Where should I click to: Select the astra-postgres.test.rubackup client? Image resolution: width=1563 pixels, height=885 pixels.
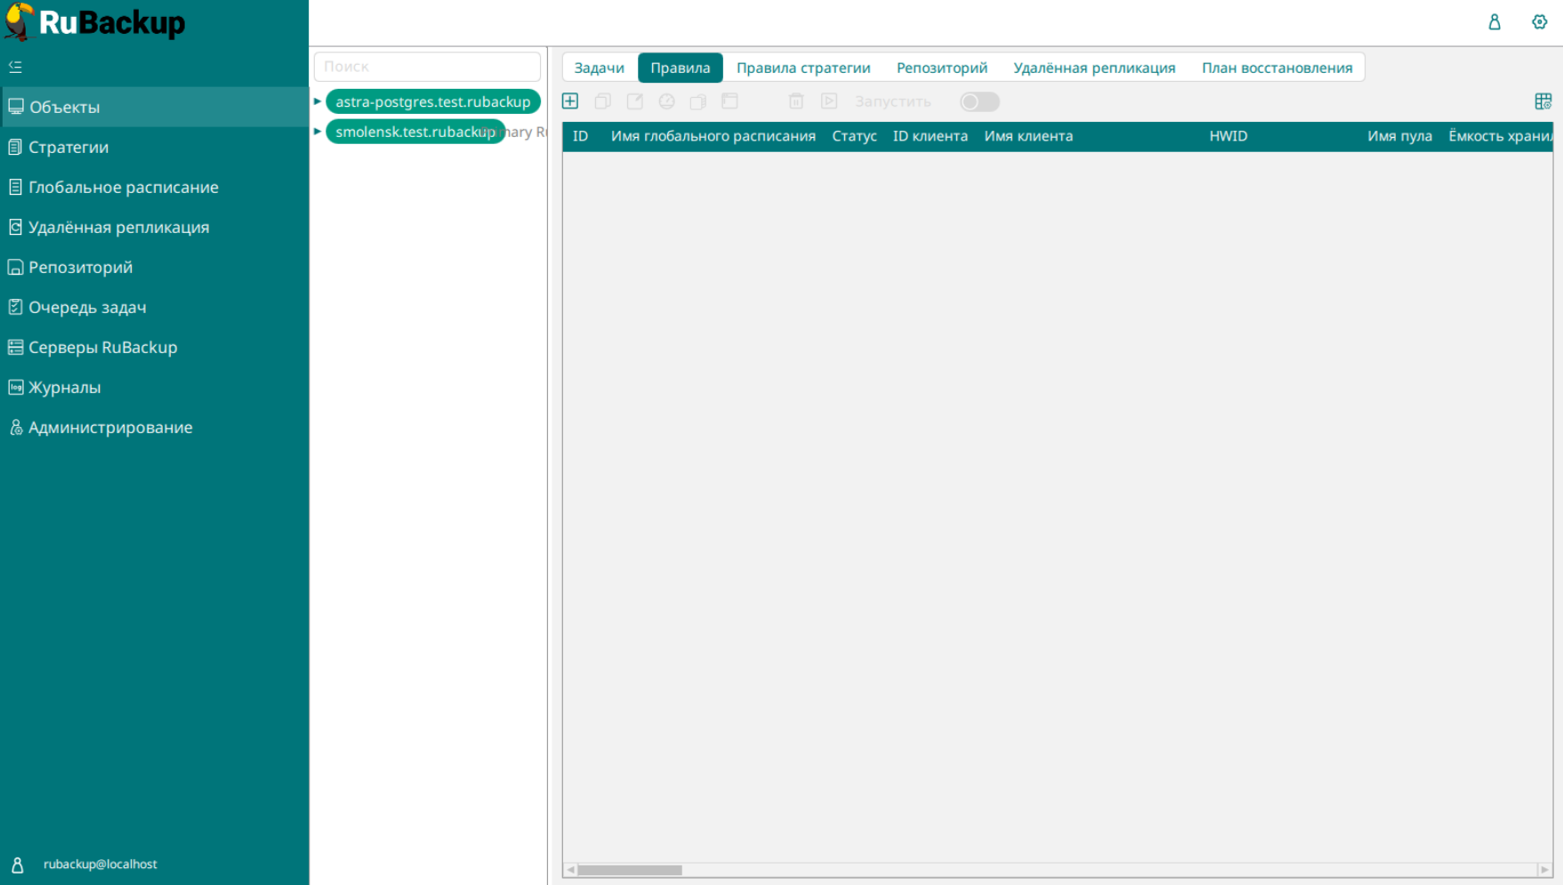point(432,101)
